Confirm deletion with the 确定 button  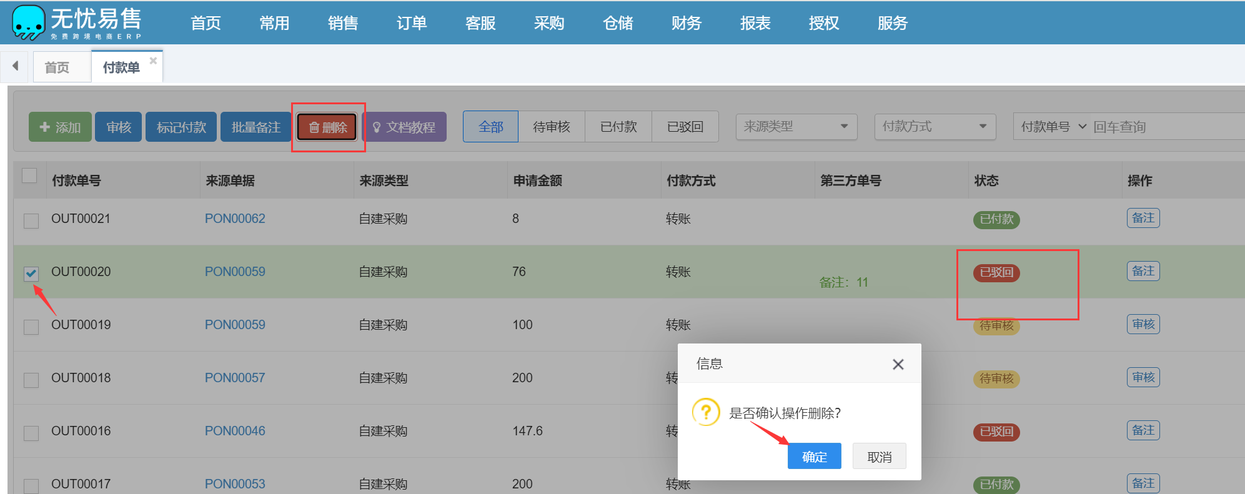pos(814,457)
